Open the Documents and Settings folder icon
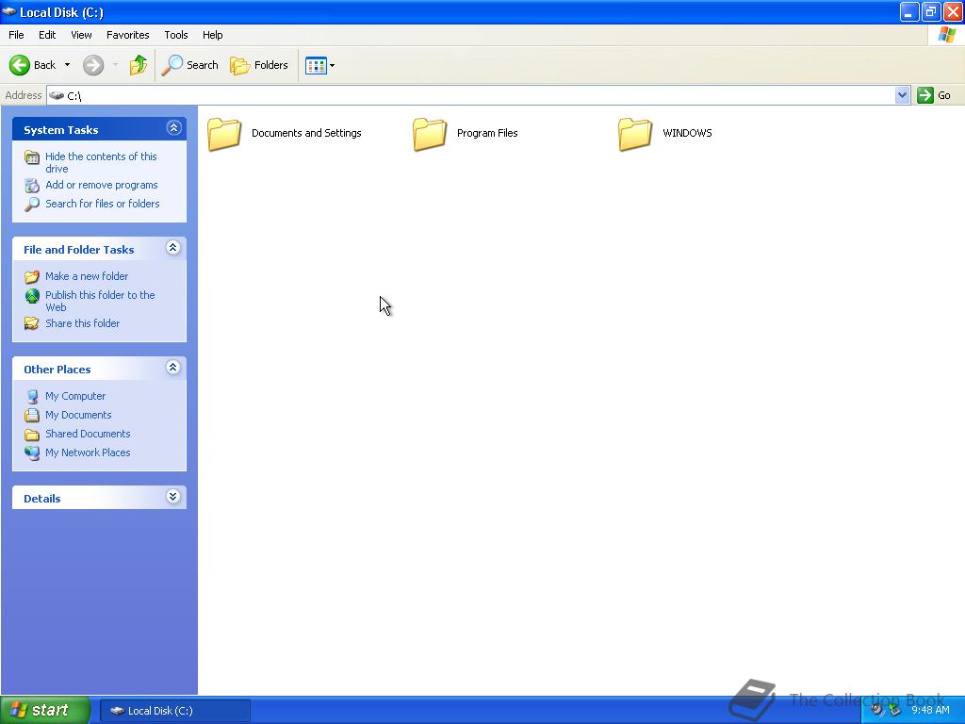Image resolution: width=965 pixels, height=724 pixels. [x=224, y=134]
